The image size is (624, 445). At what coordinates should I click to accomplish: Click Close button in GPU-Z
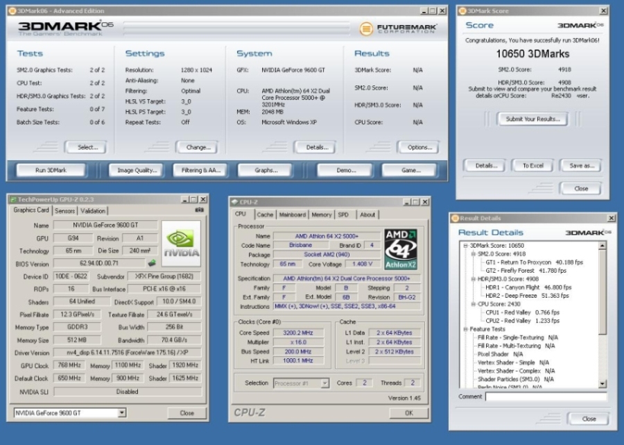187,413
